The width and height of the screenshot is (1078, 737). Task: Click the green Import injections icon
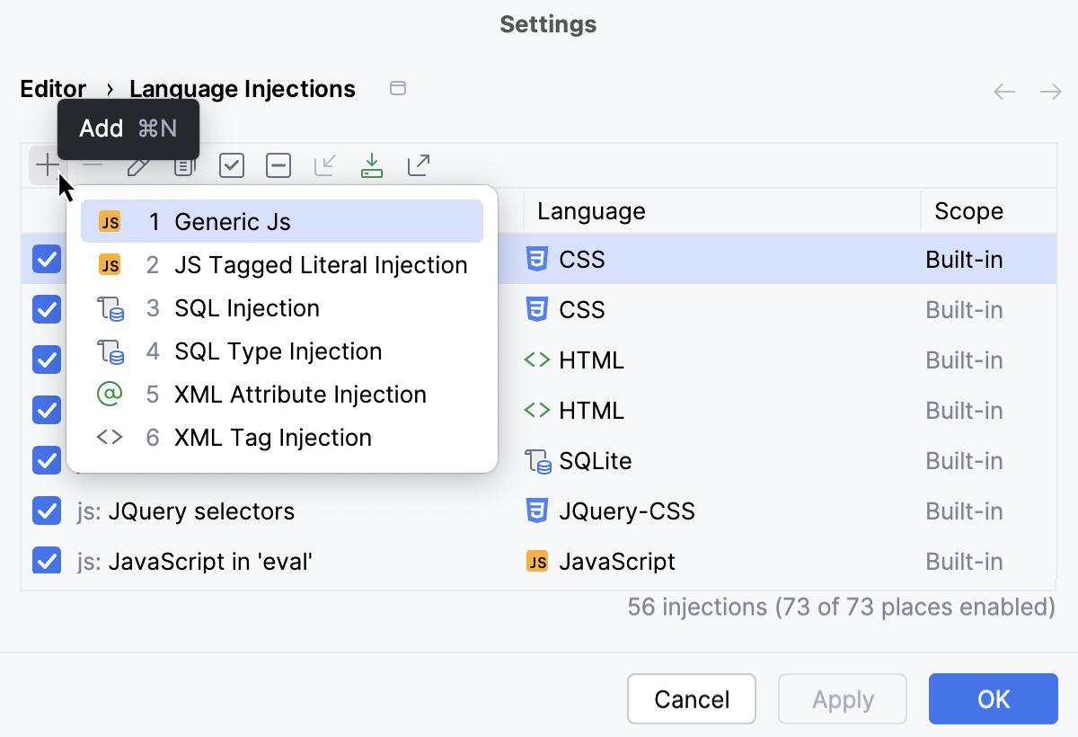click(372, 165)
